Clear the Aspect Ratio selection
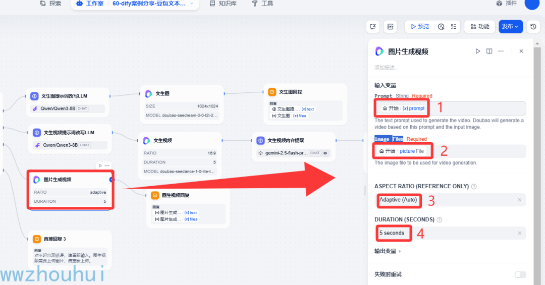The image size is (545, 285). [519, 200]
